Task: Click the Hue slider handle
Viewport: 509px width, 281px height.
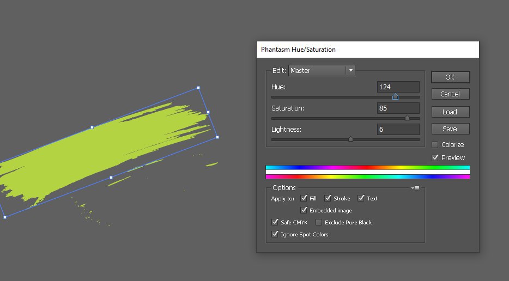Action: 395,96
